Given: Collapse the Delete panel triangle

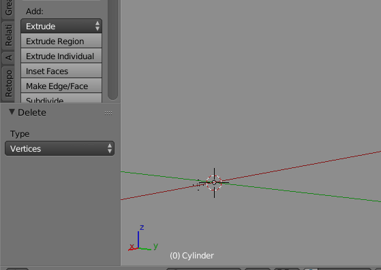Looking at the screenshot, I should [x=12, y=112].
